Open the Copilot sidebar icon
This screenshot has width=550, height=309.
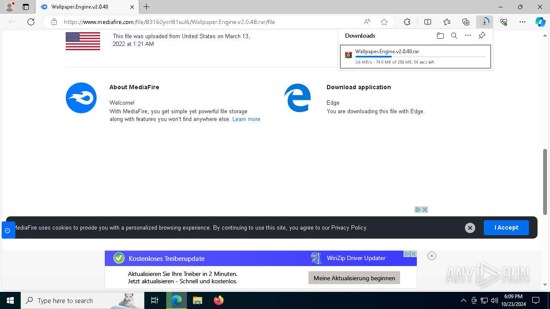540,22
